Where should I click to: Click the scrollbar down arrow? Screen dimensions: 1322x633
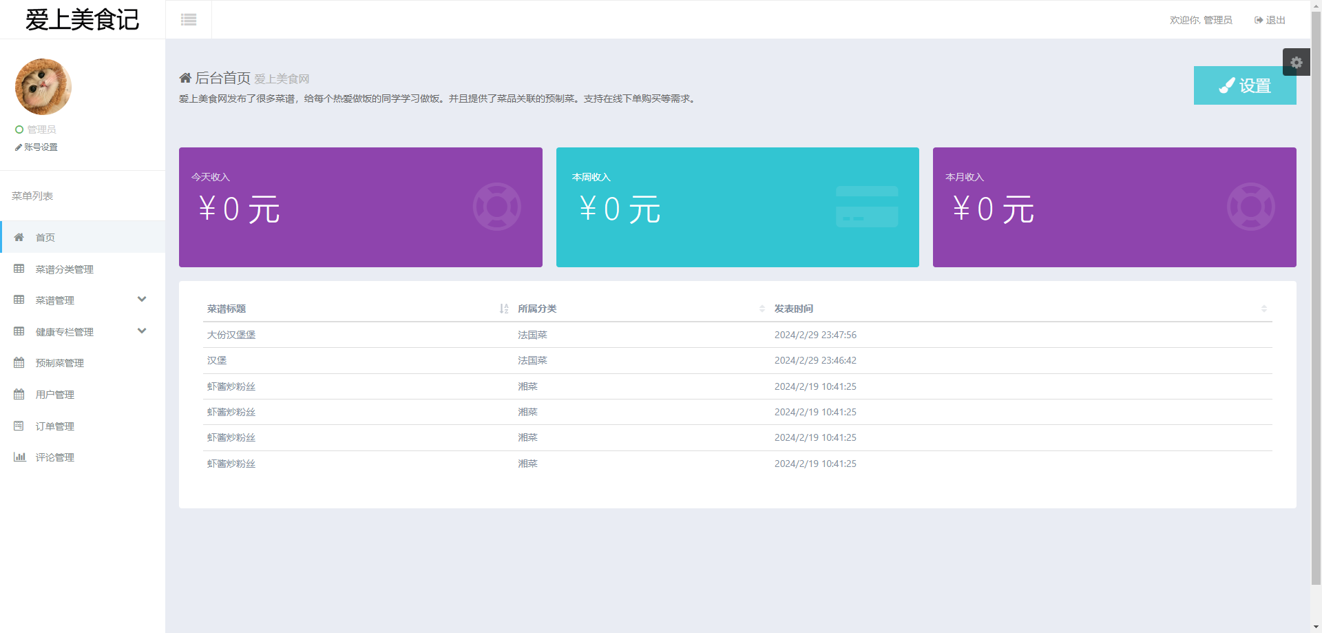[x=1316, y=627]
